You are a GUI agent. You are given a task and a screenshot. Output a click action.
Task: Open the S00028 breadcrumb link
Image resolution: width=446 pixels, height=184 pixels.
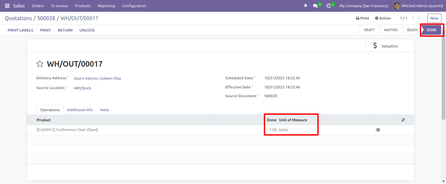pos(46,18)
